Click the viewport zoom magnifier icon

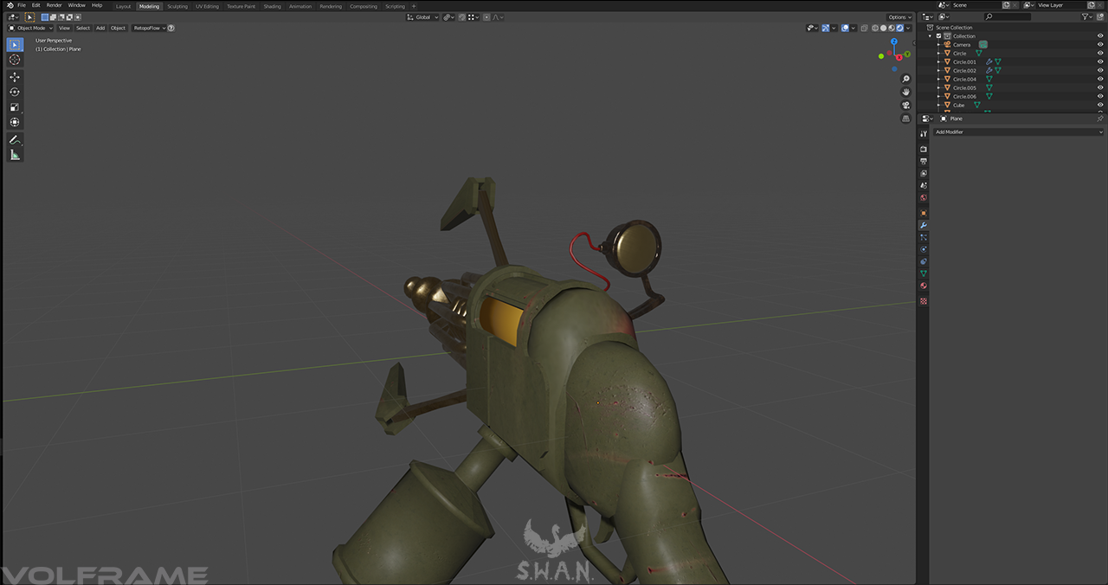905,80
